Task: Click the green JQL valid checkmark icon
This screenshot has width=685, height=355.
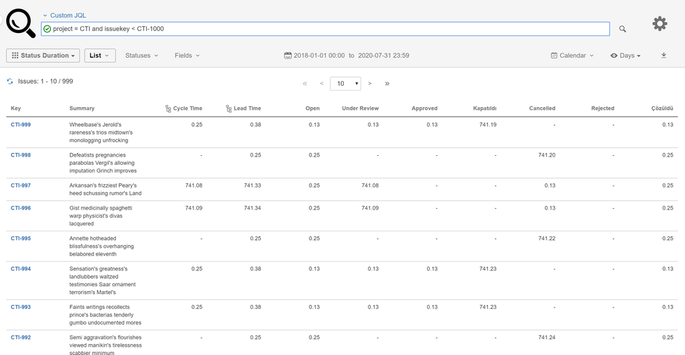Action: (47, 29)
